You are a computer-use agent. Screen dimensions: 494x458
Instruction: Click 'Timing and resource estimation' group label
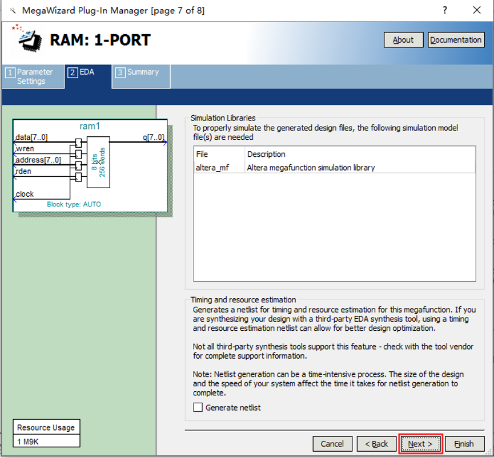243,299
